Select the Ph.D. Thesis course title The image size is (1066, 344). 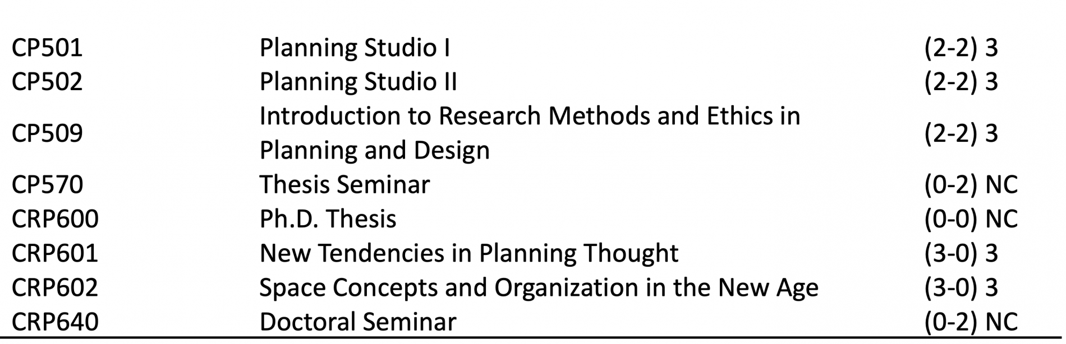coord(328,219)
